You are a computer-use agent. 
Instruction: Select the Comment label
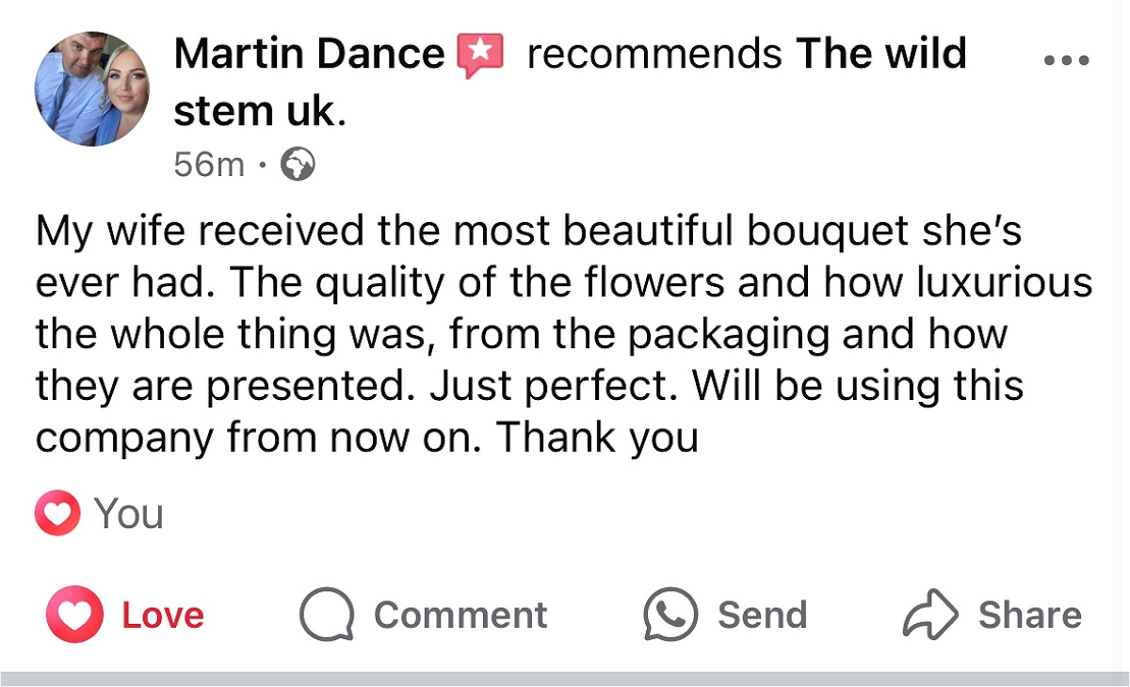(x=460, y=615)
